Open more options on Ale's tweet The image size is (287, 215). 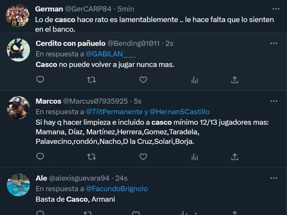tap(274, 178)
